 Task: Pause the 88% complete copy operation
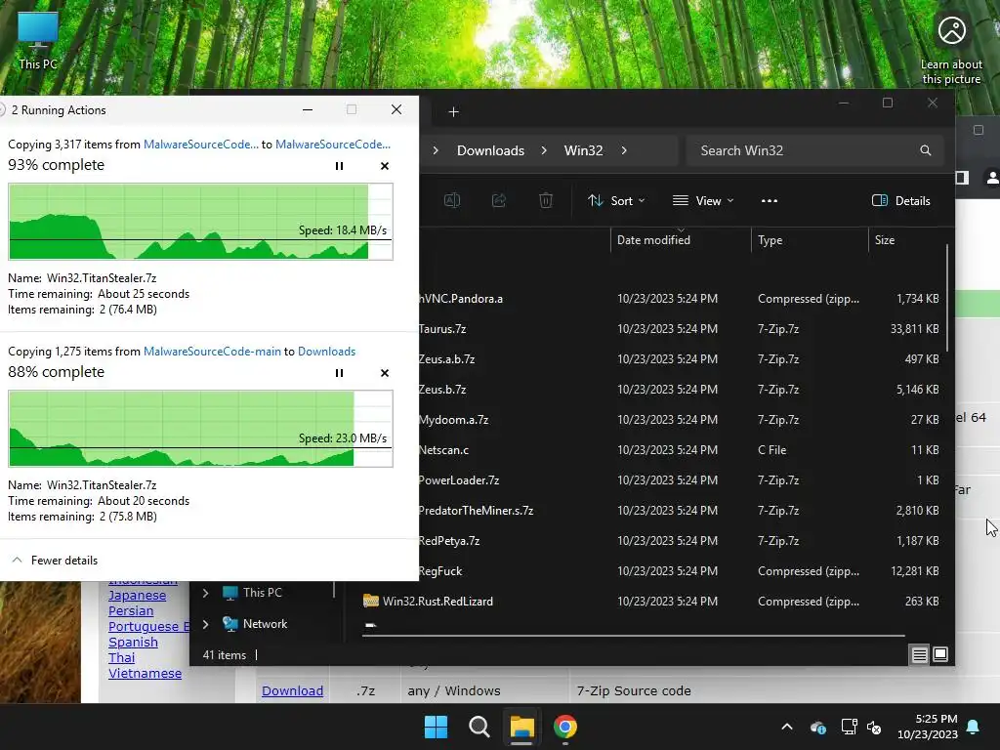pos(339,373)
